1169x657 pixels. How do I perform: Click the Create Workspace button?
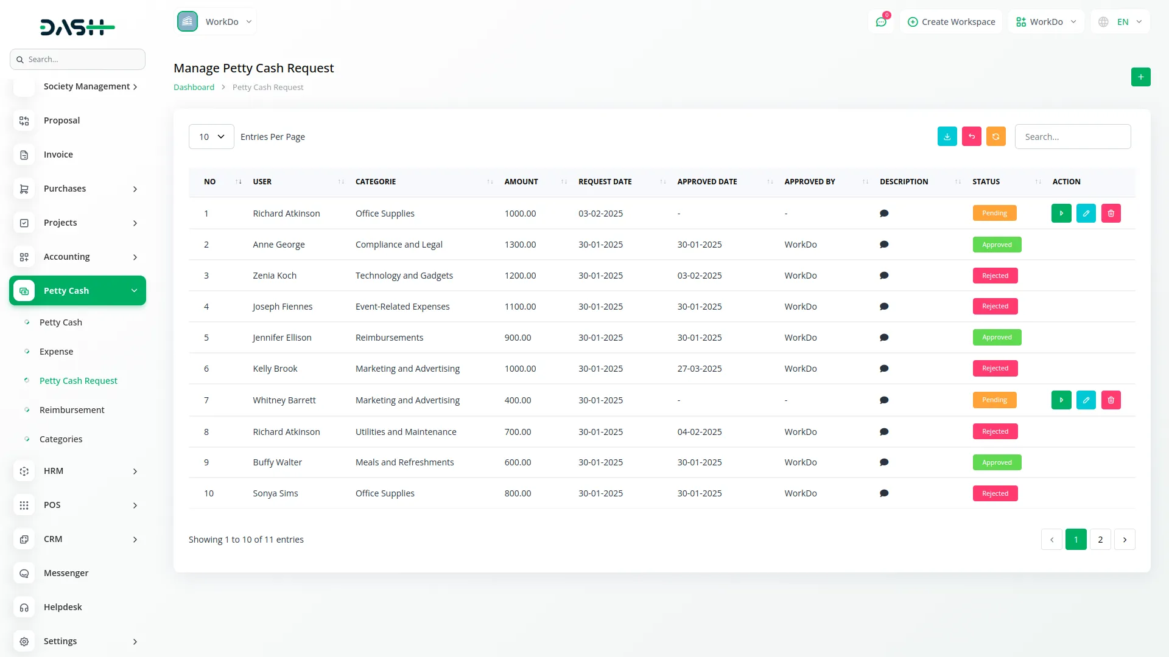pos(950,21)
